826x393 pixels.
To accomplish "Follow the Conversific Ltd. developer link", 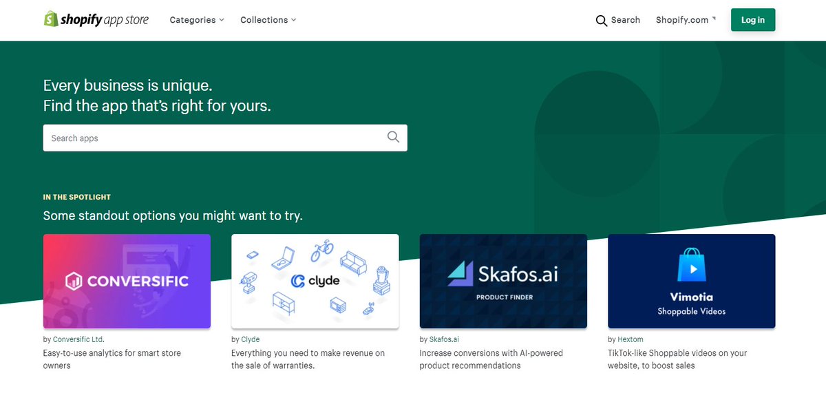I will click(78, 339).
